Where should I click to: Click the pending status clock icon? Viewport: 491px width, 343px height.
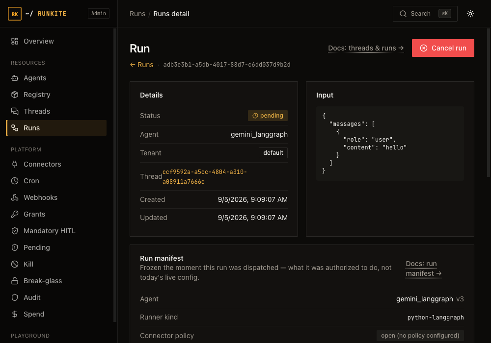tap(255, 116)
